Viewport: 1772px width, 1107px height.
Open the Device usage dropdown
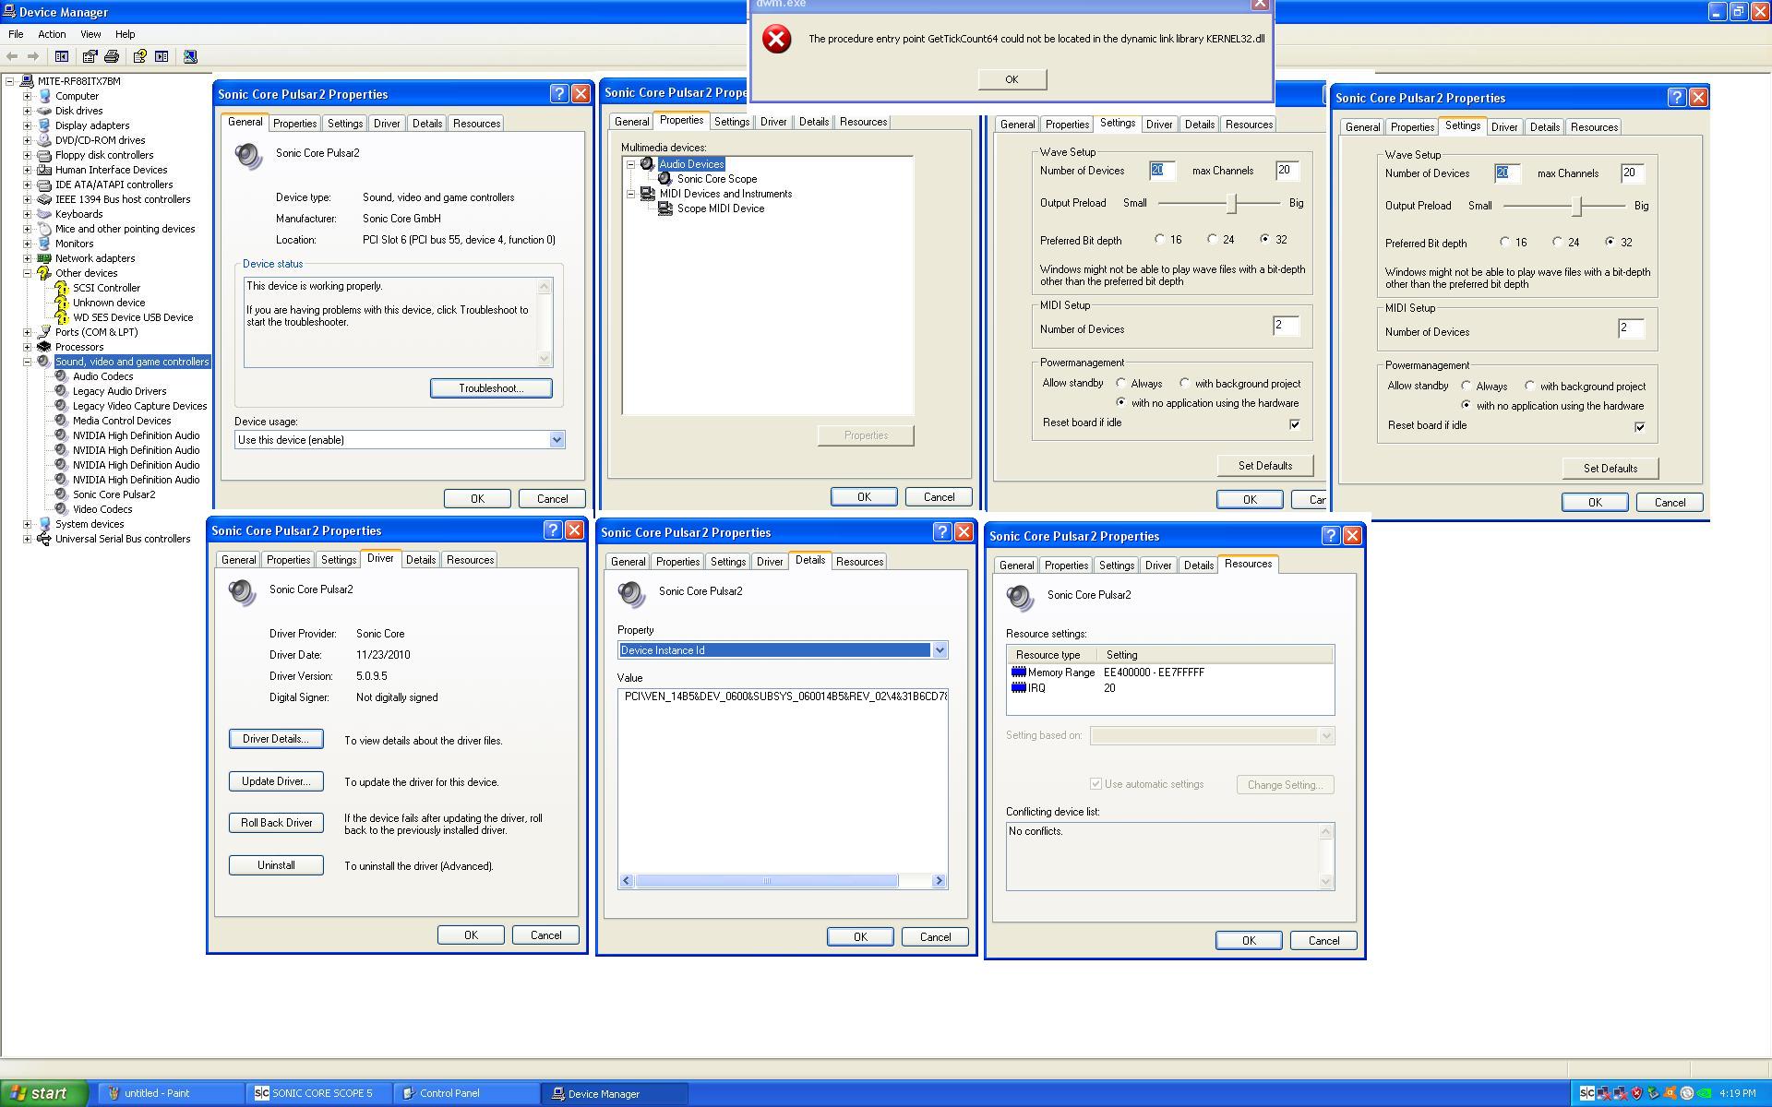pos(557,440)
